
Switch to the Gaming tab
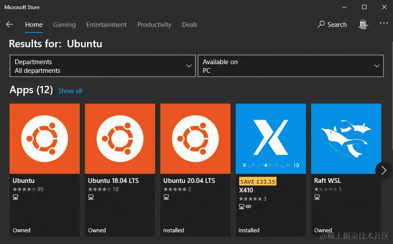click(65, 25)
